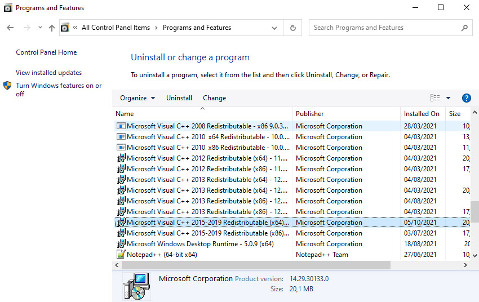Select Visual C++ 2013 (x64) installed 04/08/2021
479x302 pixels.
[x=292, y=180]
